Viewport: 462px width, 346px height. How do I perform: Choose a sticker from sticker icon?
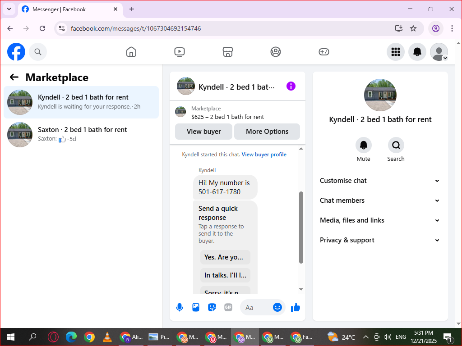coord(212,307)
